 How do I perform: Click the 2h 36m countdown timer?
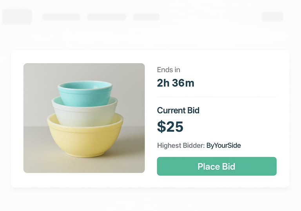coord(175,83)
